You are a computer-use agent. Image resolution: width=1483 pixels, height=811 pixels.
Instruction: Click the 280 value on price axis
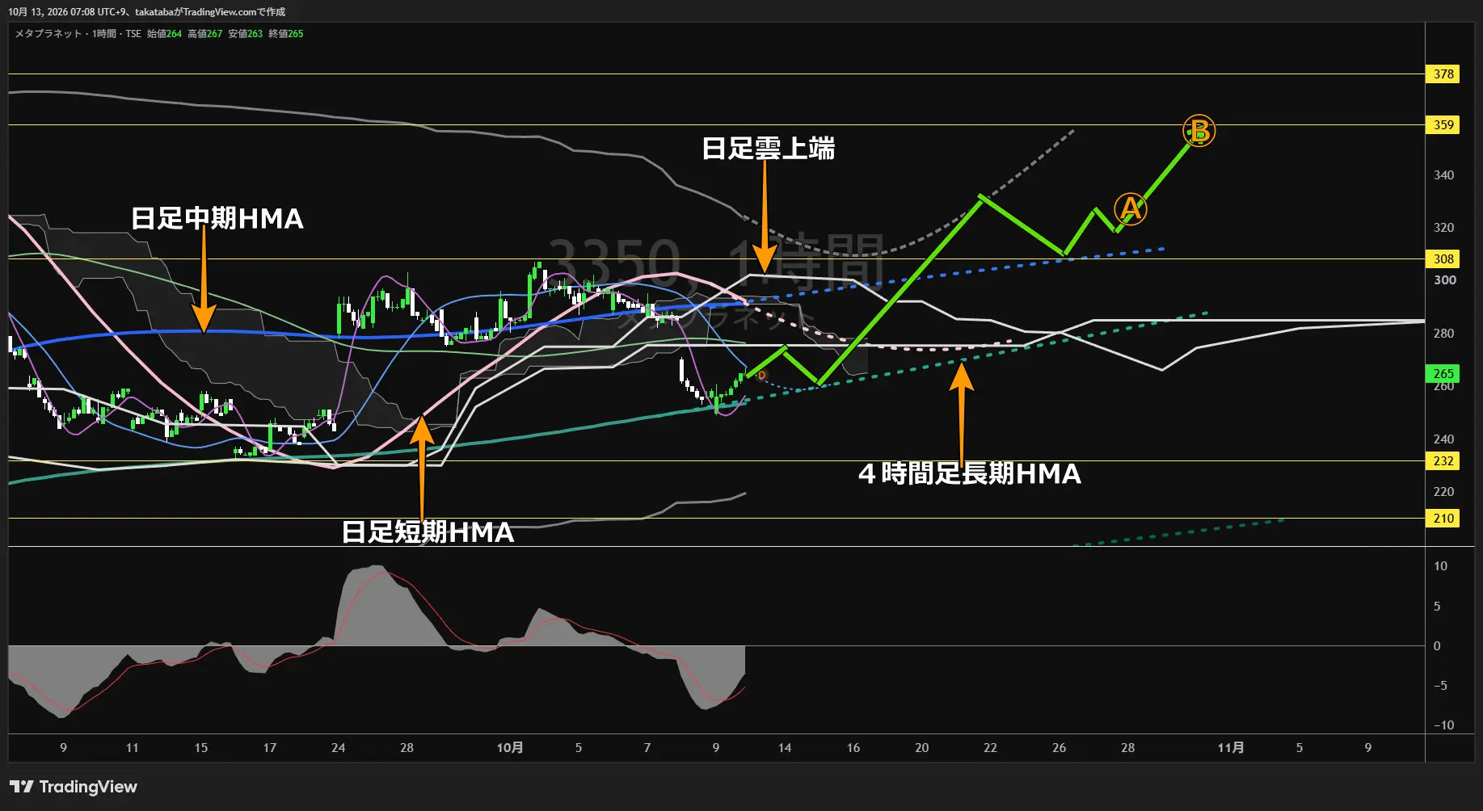pos(1443,334)
